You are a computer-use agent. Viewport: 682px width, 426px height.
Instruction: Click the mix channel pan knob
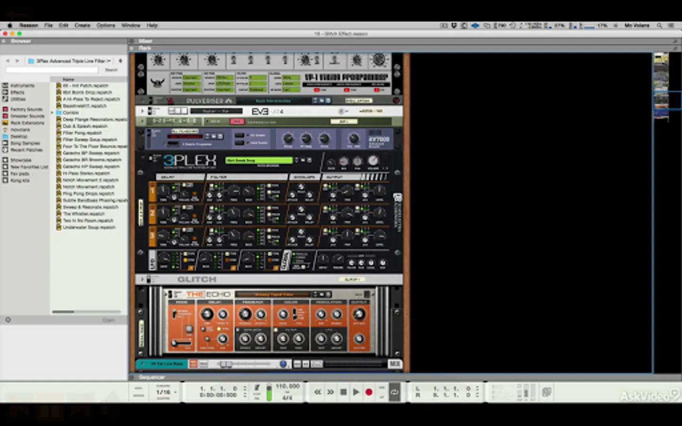pyautogui.click(x=283, y=364)
